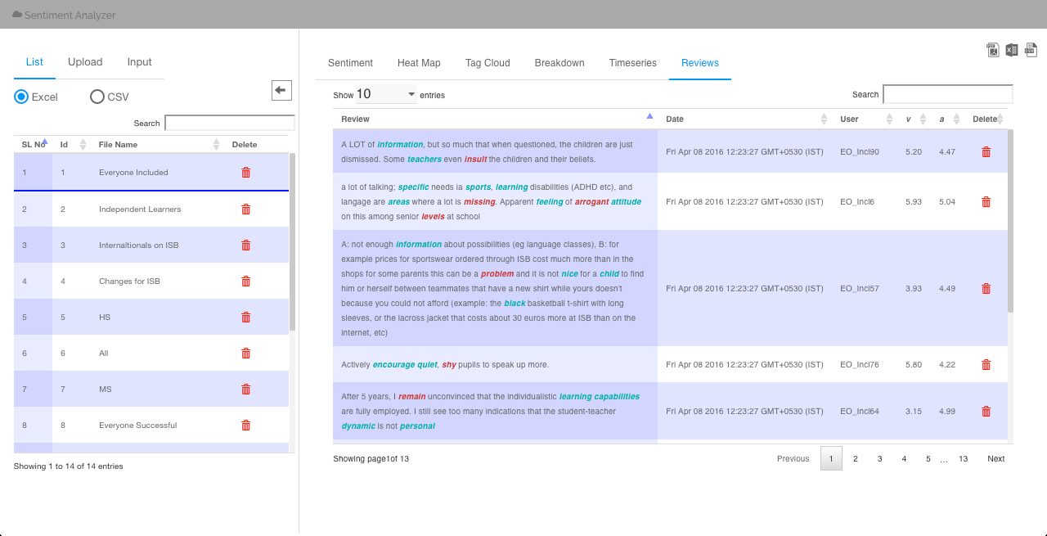Viewport: 1047px width, 536px height.
Task: Delete the Everyone Included file
Action: [245, 173]
